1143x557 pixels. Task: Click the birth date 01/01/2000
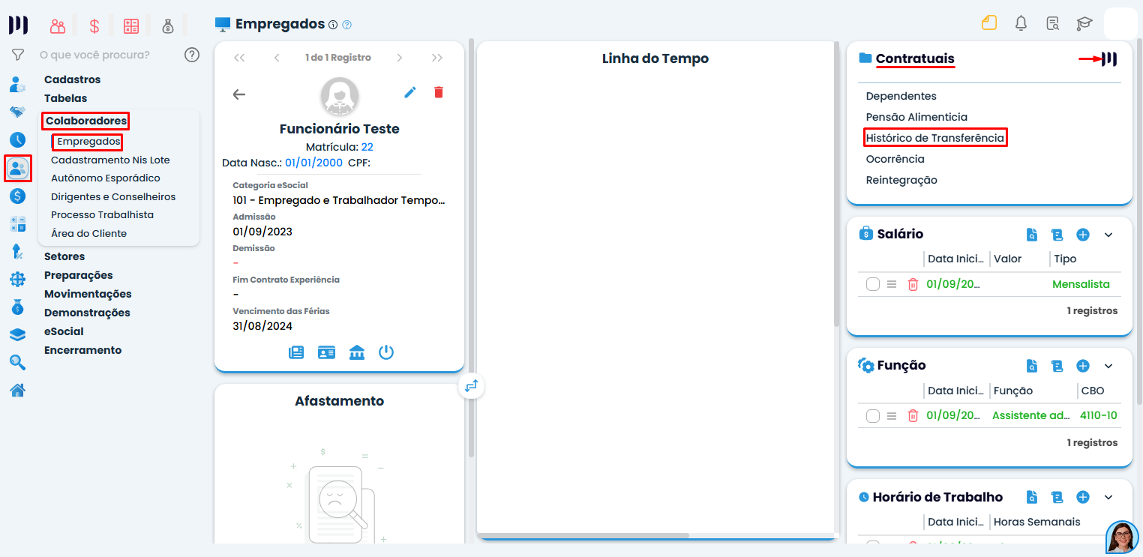point(313,163)
